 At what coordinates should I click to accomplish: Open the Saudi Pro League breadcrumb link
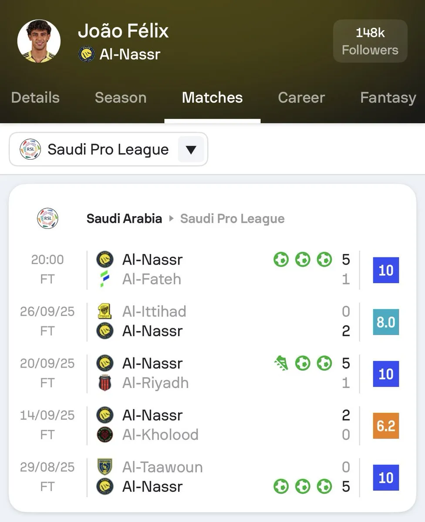click(232, 218)
